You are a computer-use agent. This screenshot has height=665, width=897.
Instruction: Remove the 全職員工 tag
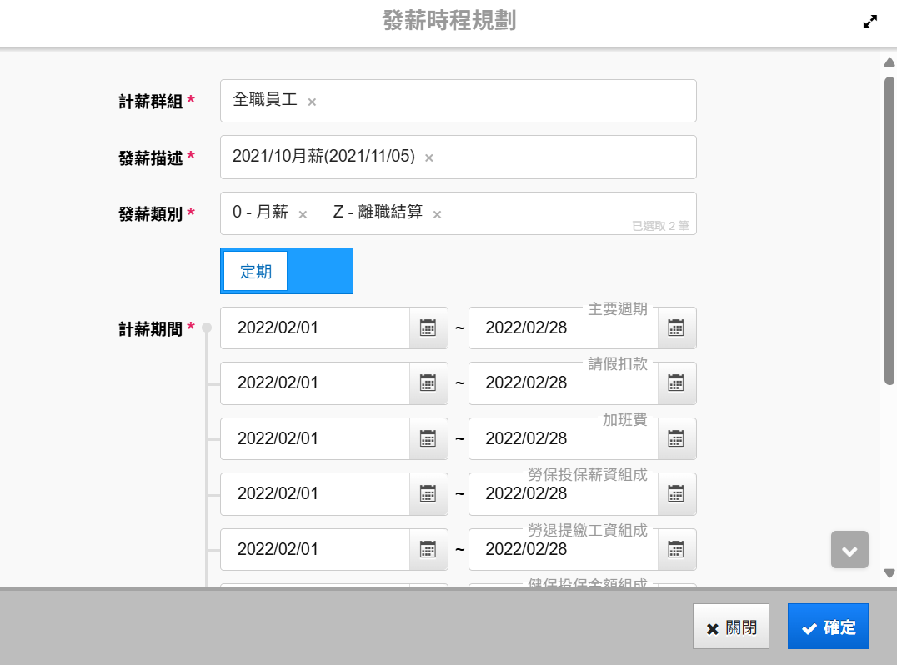pos(312,102)
